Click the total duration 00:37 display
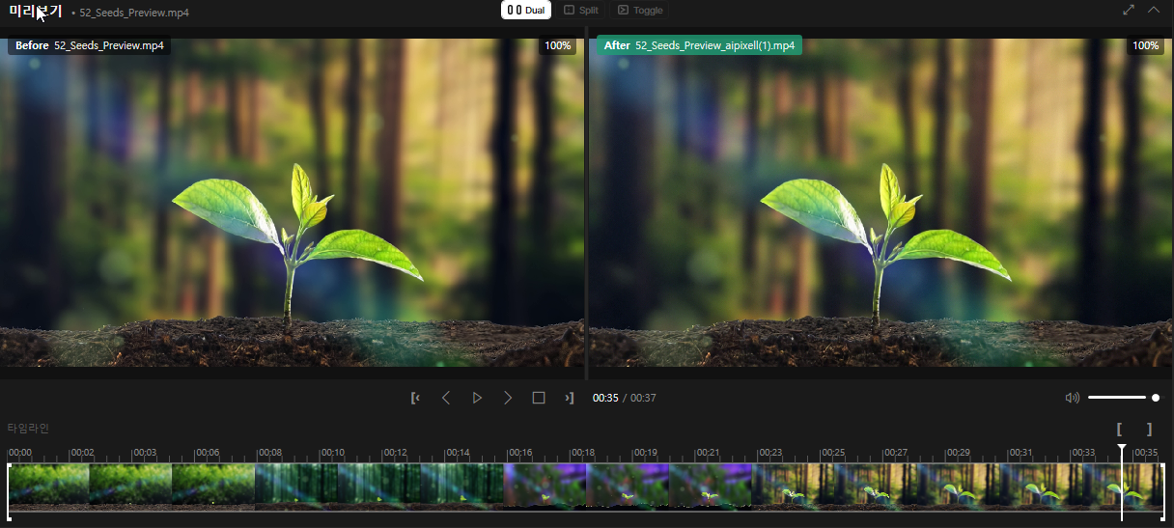 [643, 398]
